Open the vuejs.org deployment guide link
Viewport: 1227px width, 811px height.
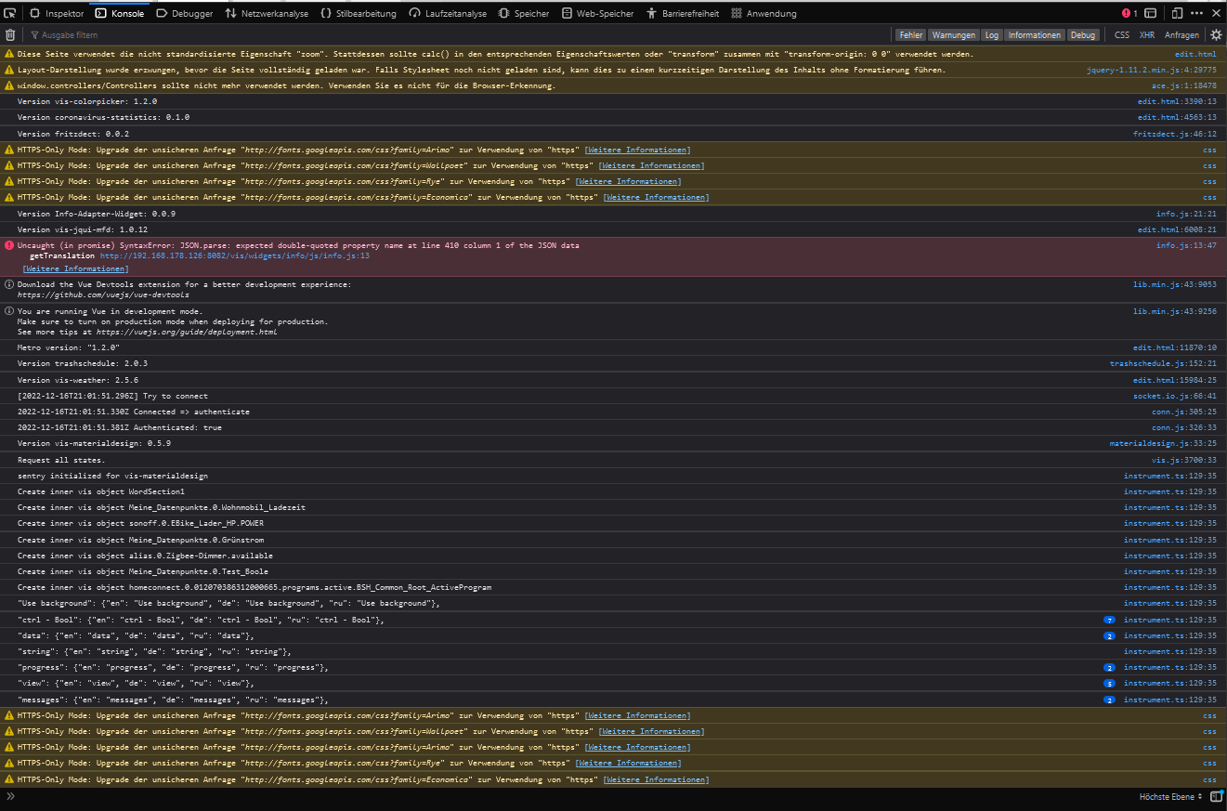187,332
